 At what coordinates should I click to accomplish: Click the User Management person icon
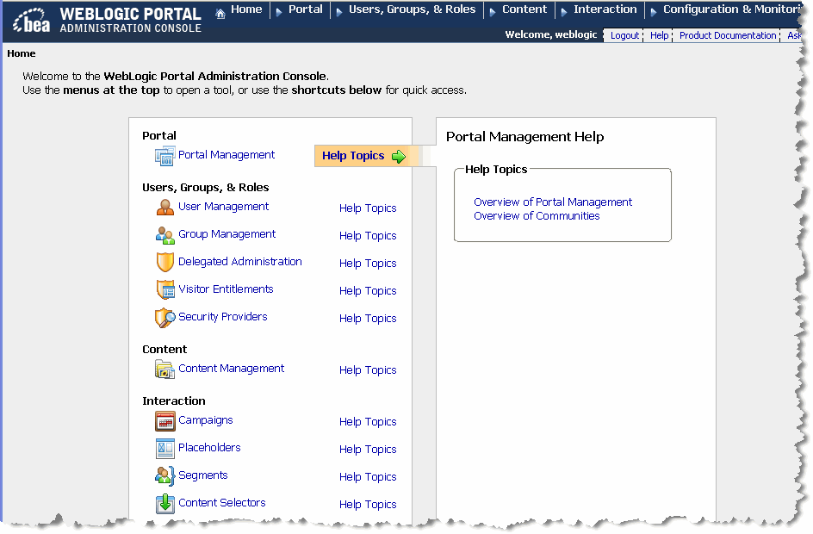164,208
